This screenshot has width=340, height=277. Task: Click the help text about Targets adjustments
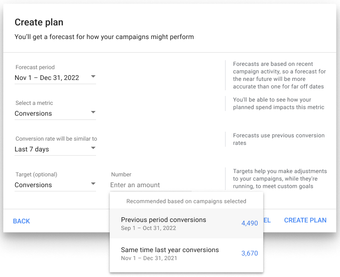pos(280,179)
